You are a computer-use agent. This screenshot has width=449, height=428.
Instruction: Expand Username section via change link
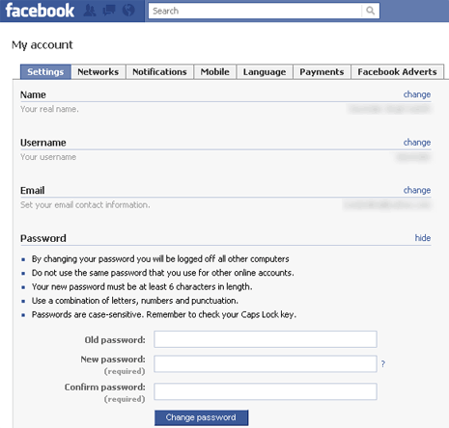coord(417,143)
